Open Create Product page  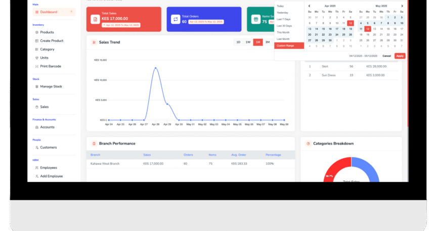coord(52,41)
